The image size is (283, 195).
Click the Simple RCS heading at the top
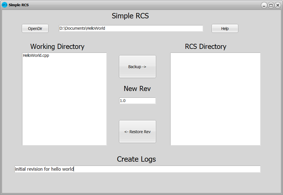click(130, 16)
